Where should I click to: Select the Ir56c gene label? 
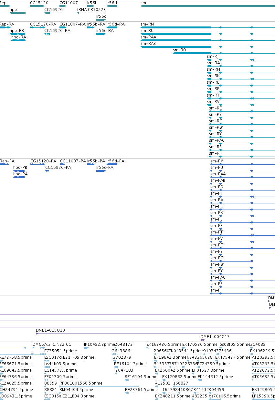pyautogui.click(x=101, y=16)
